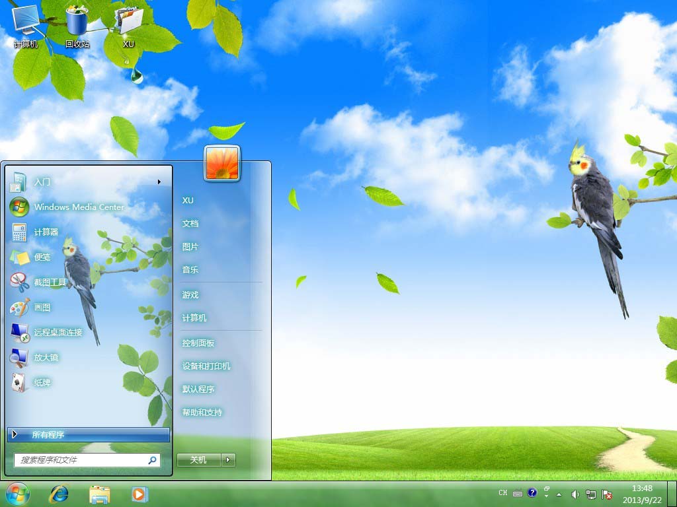The width and height of the screenshot is (677, 507).
Task: Expand 入门 getting started submenu arrow
Action: tap(159, 182)
